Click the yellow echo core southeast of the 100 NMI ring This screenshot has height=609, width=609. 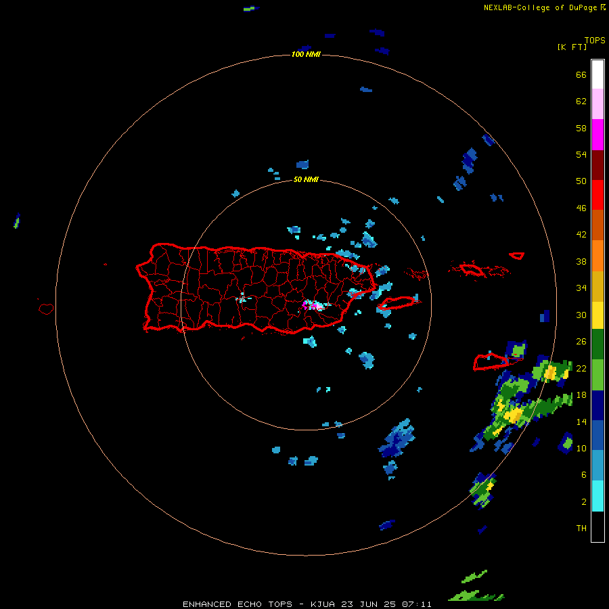515,415
